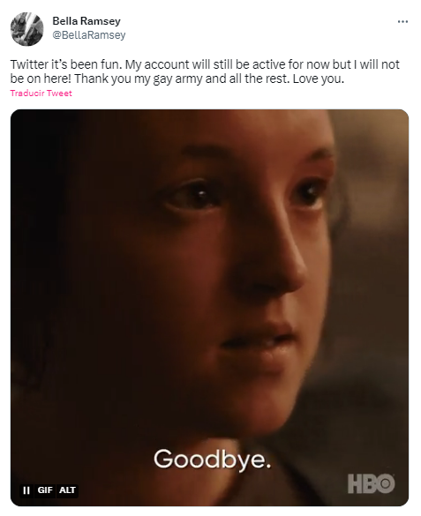Click the GIF label badge
The image size is (421, 516).
(x=45, y=490)
